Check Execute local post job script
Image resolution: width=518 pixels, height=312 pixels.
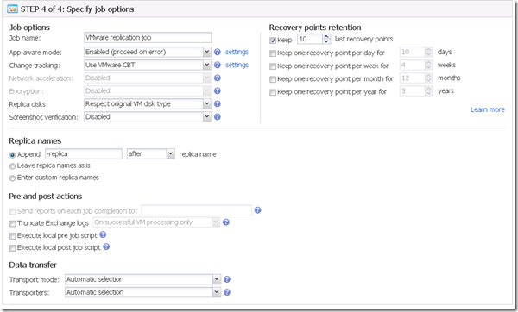click(13, 248)
